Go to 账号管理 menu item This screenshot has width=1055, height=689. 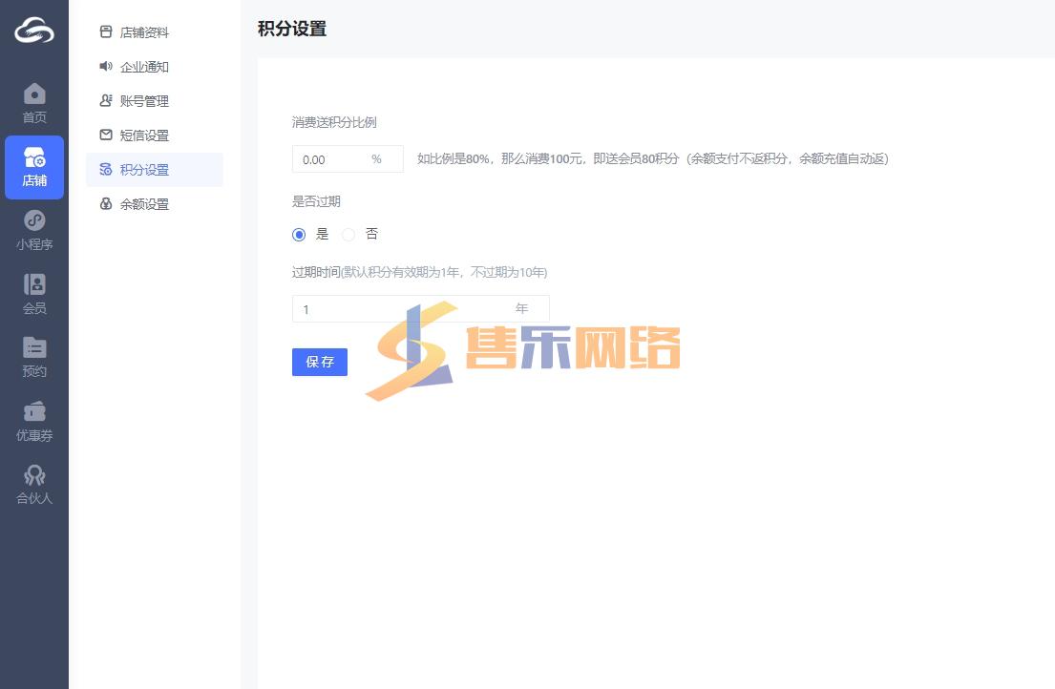(155, 101)
